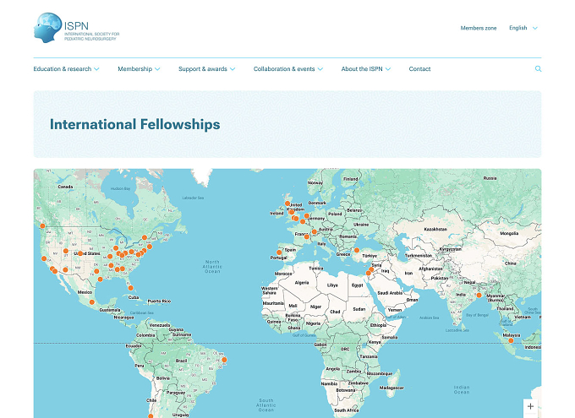This screenshot has width=575, height=418.
Task: Open the search magnifier icon
Action: coord(538,69)
